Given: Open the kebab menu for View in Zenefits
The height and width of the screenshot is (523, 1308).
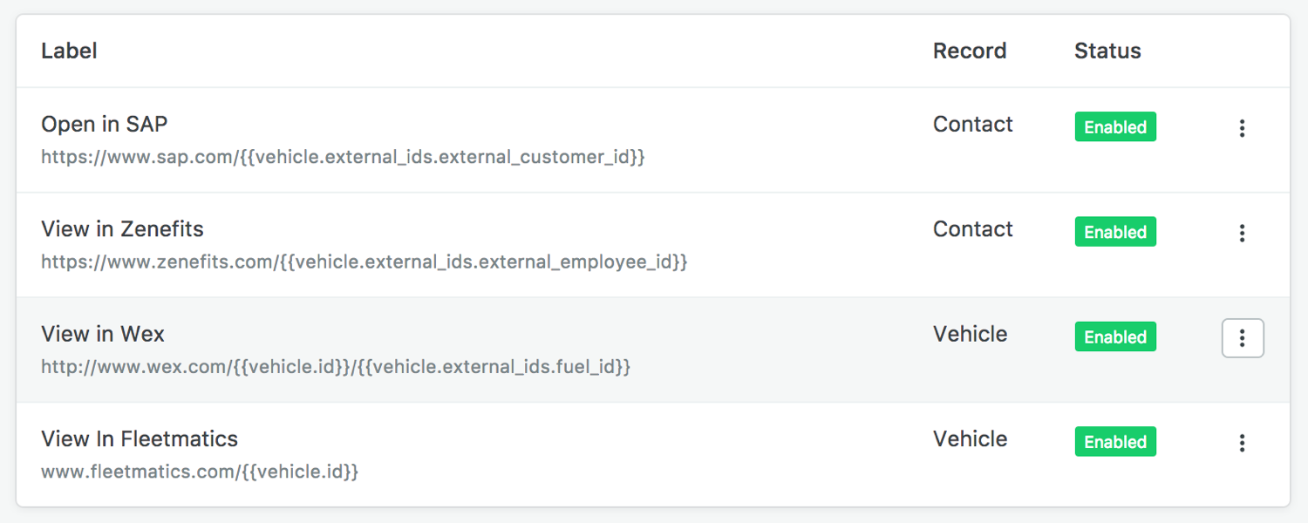Looking at the screenshot, I should coord(1242,233).
